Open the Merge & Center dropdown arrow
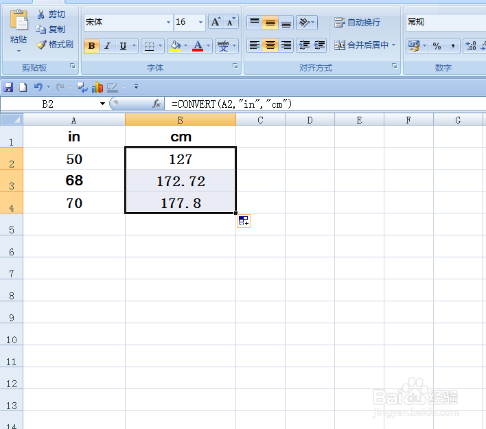Viewport: 486px width, 429px height. [393, 45]
